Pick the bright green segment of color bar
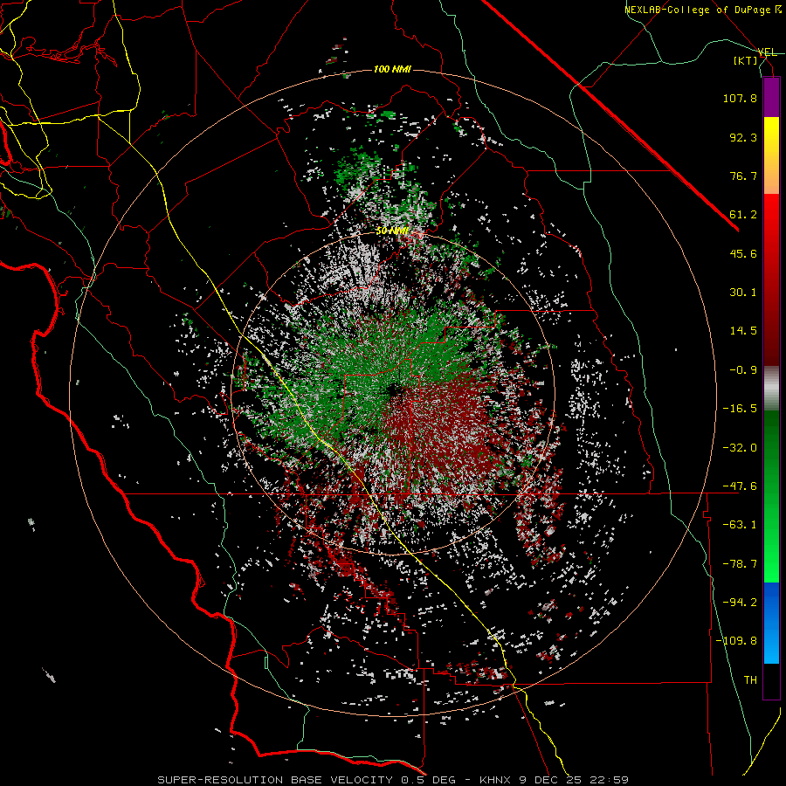786x786 pixels. click(x=771, y=496)
